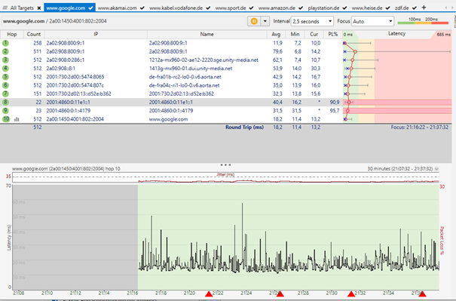456x301 pixels.
Task: Toggle the checkmark on the zdf.de tab
Action: (x=414, y=8)
